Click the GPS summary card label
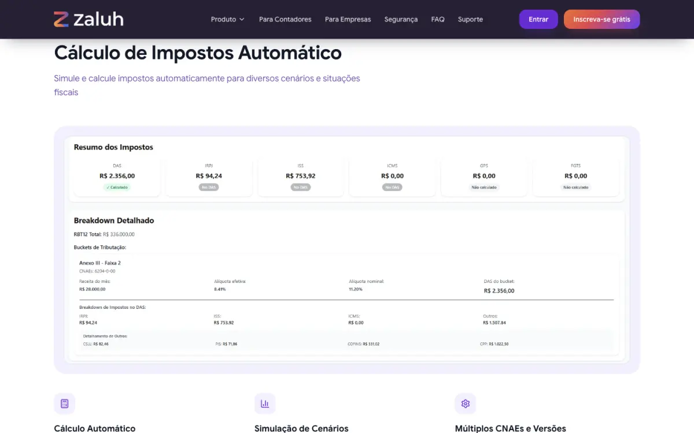Image resolution: width=694 pixels, height=433 pixels. coord(484,166)
